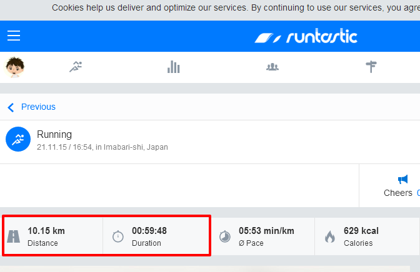This screenshot has width=420, height=272.
Task: Open the hamburger navigation menu
Action: coord(14,36)
